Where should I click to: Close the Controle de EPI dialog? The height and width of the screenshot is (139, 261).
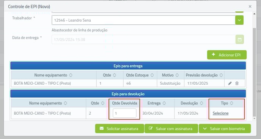click(250, 6)
